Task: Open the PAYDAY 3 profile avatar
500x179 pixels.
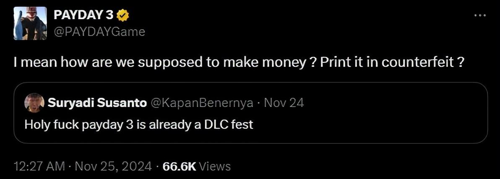Action: pyautogui.click(x=30, y=23)
